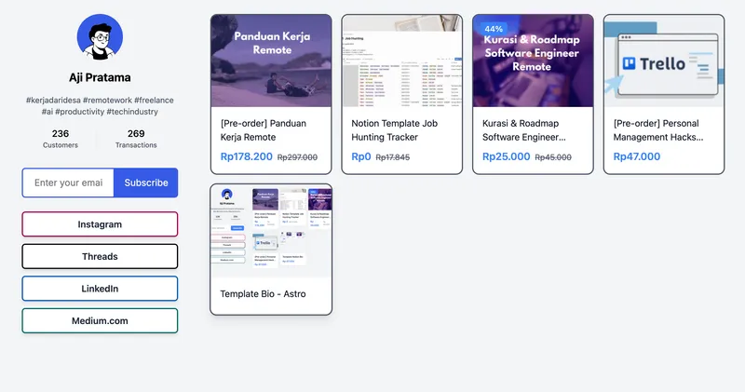This screenshot has width=745, height=392.
Task: Click the Trello logo product image
Action: pyautogui.click(x=663, y=61)
